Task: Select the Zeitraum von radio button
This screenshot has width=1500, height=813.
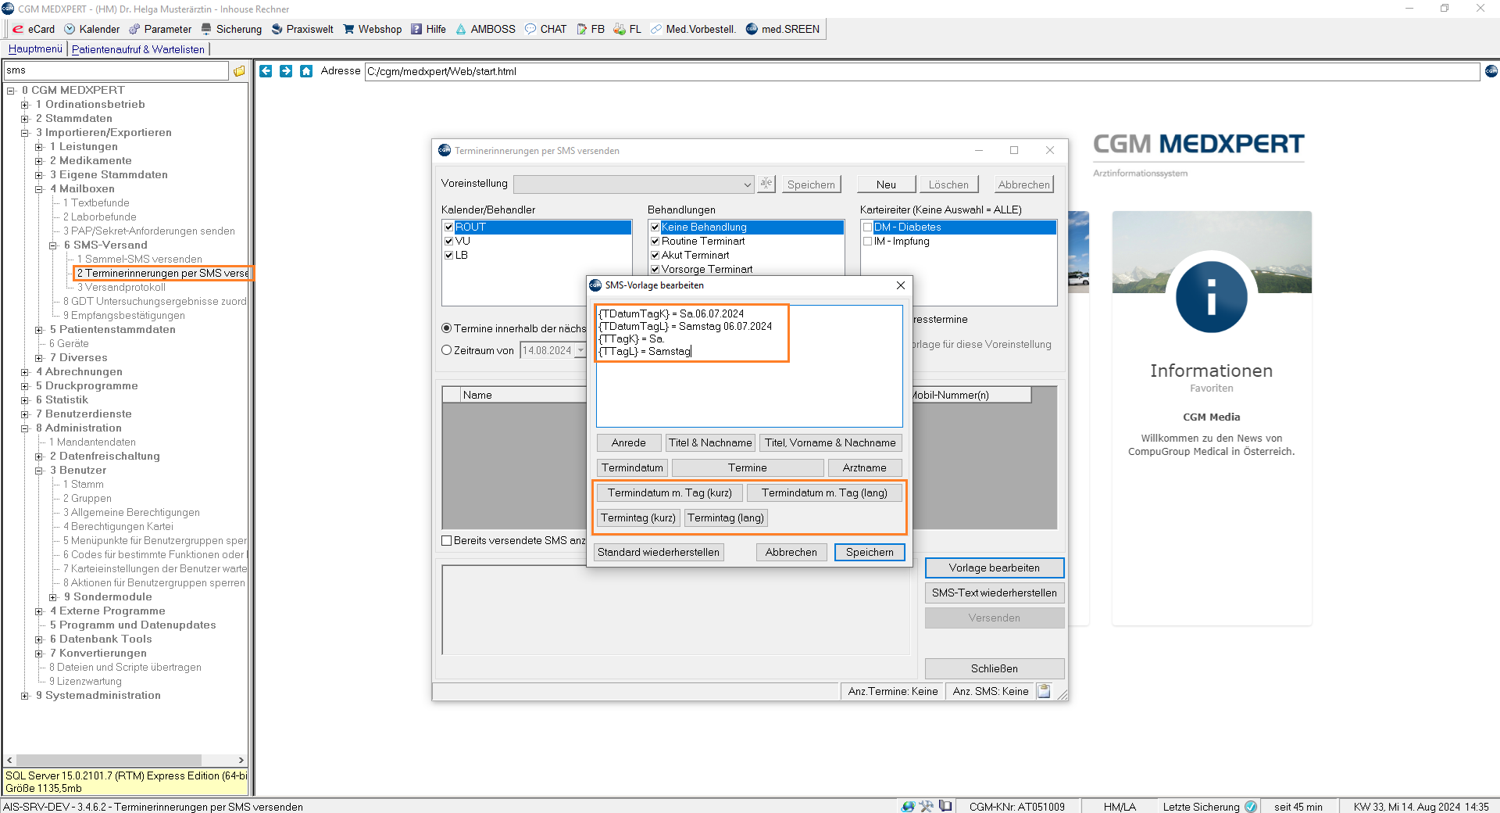Action: pyautogui.click(x=447, y=350)
